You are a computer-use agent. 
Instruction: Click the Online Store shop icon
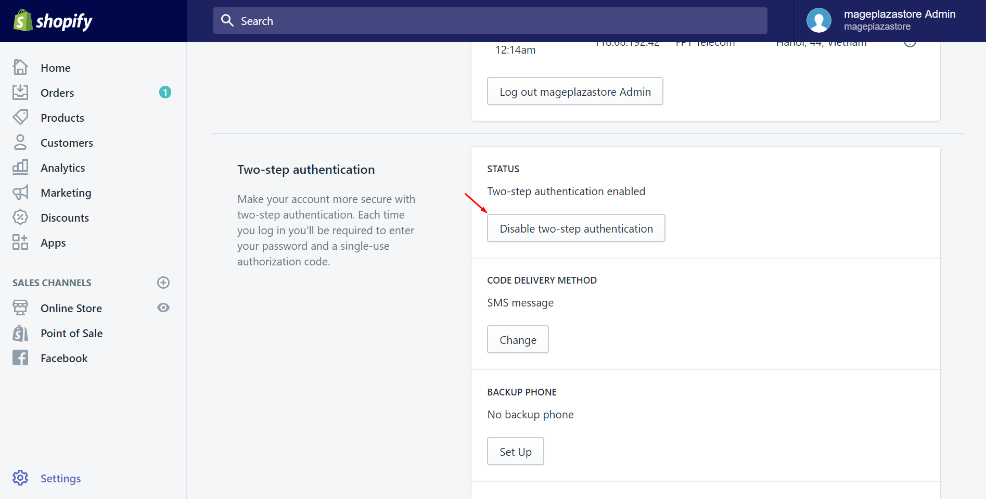click(x=20, y=308)
